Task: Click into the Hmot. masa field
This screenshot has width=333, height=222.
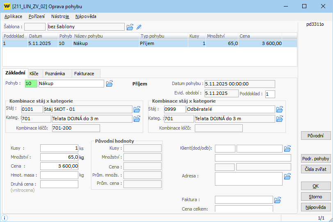Action: coord(59,175)
